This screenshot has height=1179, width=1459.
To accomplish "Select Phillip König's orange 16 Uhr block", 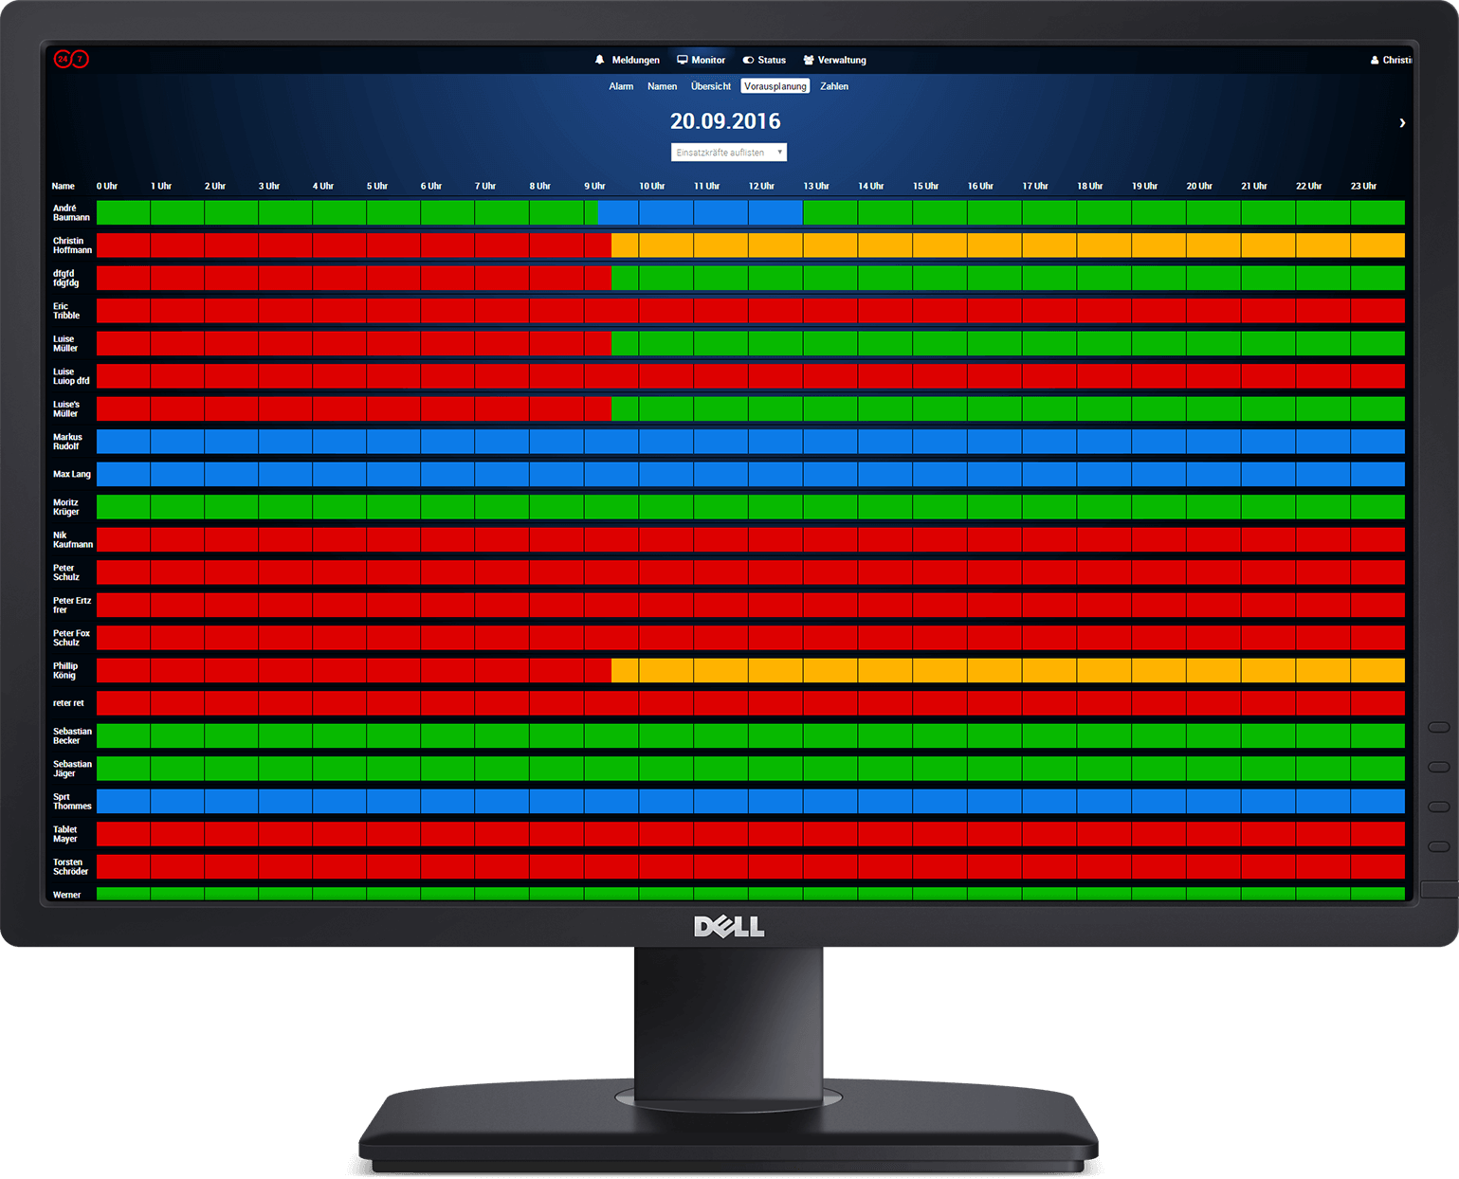I will (994, 671).
